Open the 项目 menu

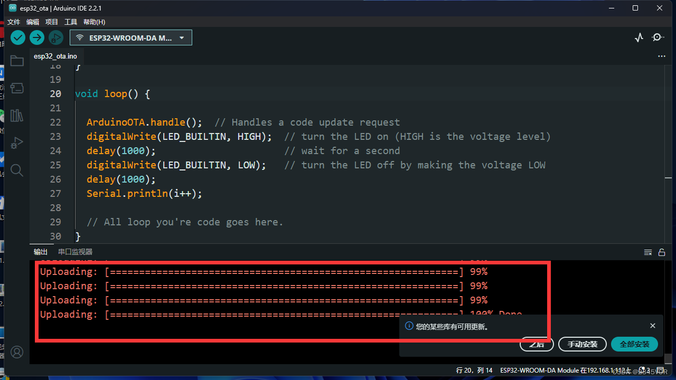click(x=52, y=22)
